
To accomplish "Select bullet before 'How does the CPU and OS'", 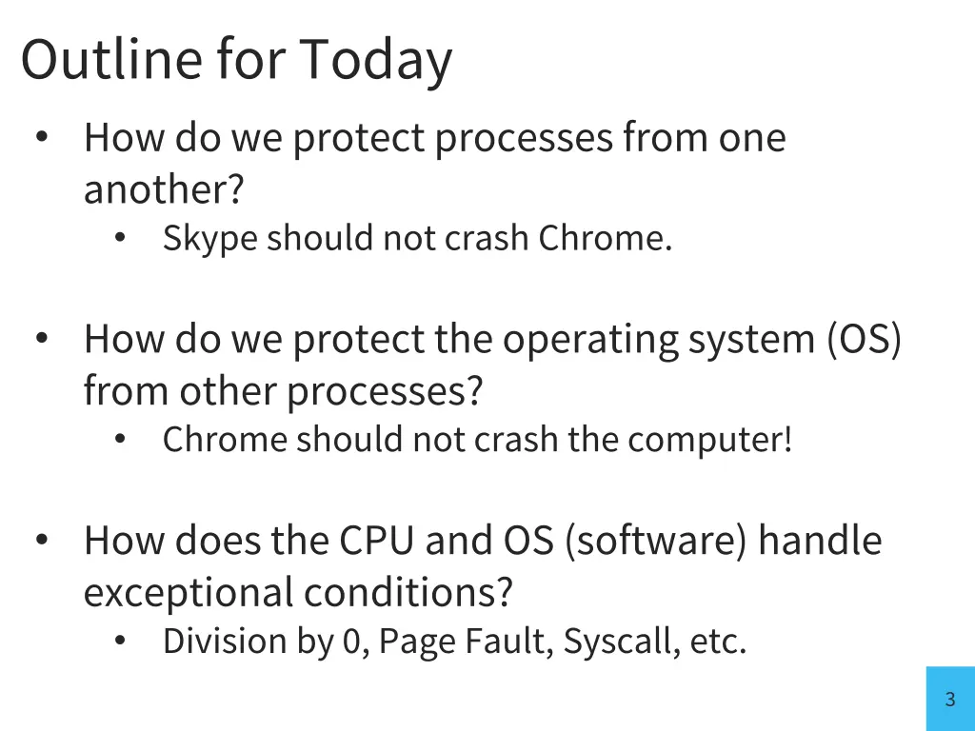I will [x=42, y=540].
